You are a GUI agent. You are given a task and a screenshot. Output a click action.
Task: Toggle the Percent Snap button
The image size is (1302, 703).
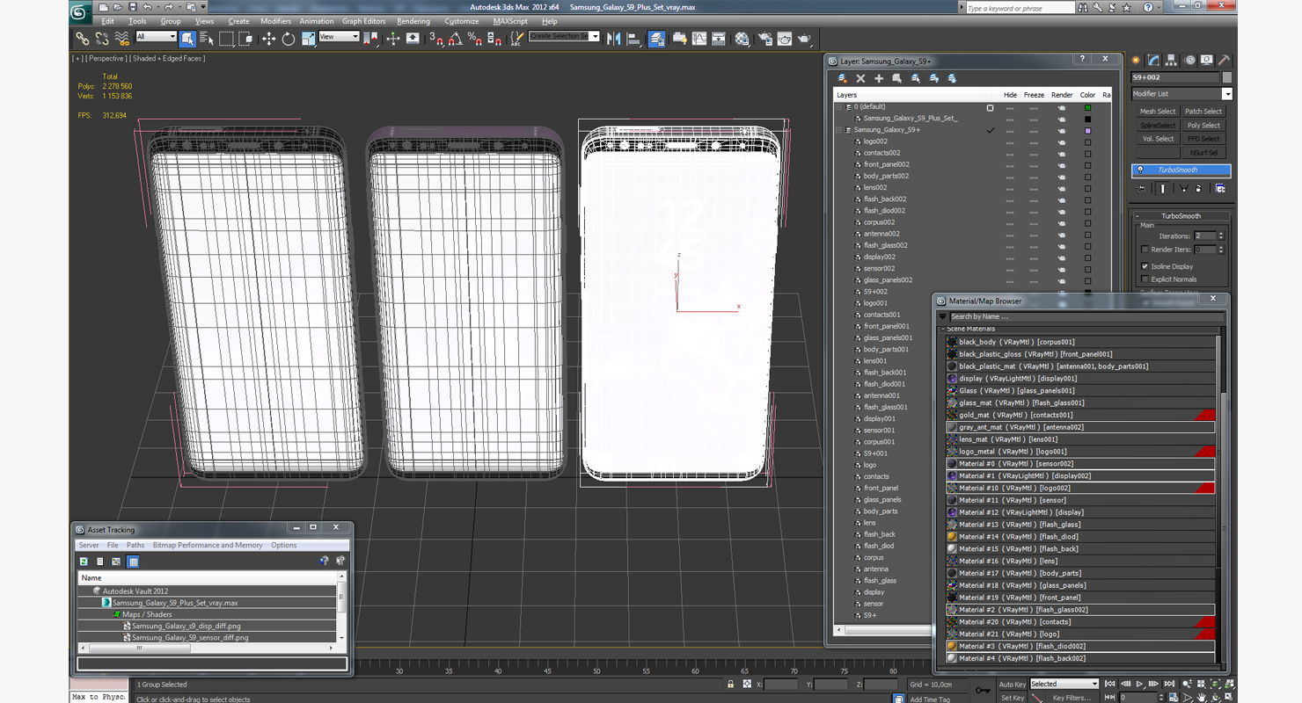474,39
